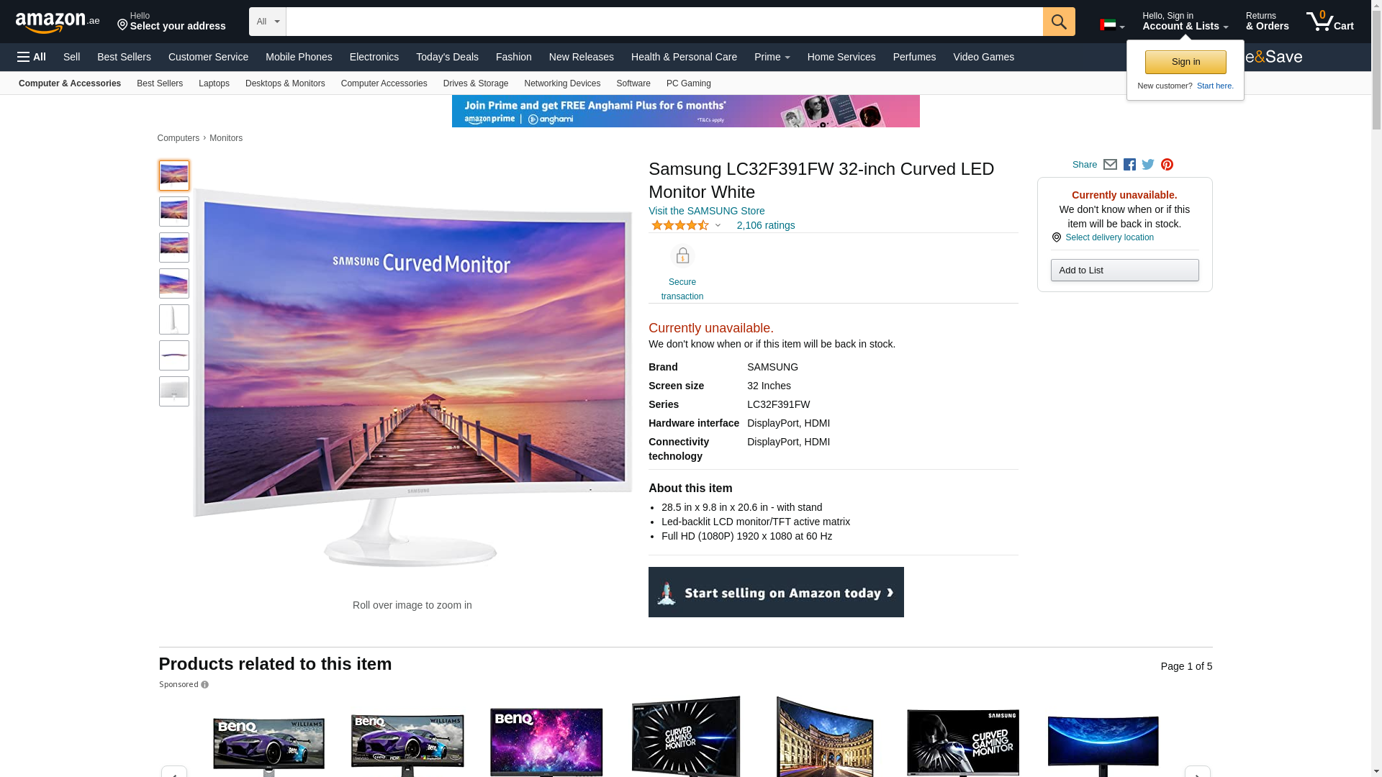Screen dimensions: 1382x777
Task: Click the search magnifier button
Action: (1058, 22)
